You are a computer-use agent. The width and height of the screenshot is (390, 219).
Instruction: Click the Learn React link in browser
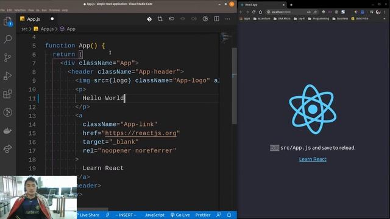coord(313,159)
